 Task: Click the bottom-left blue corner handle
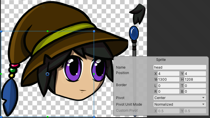(x=1, y=117)
